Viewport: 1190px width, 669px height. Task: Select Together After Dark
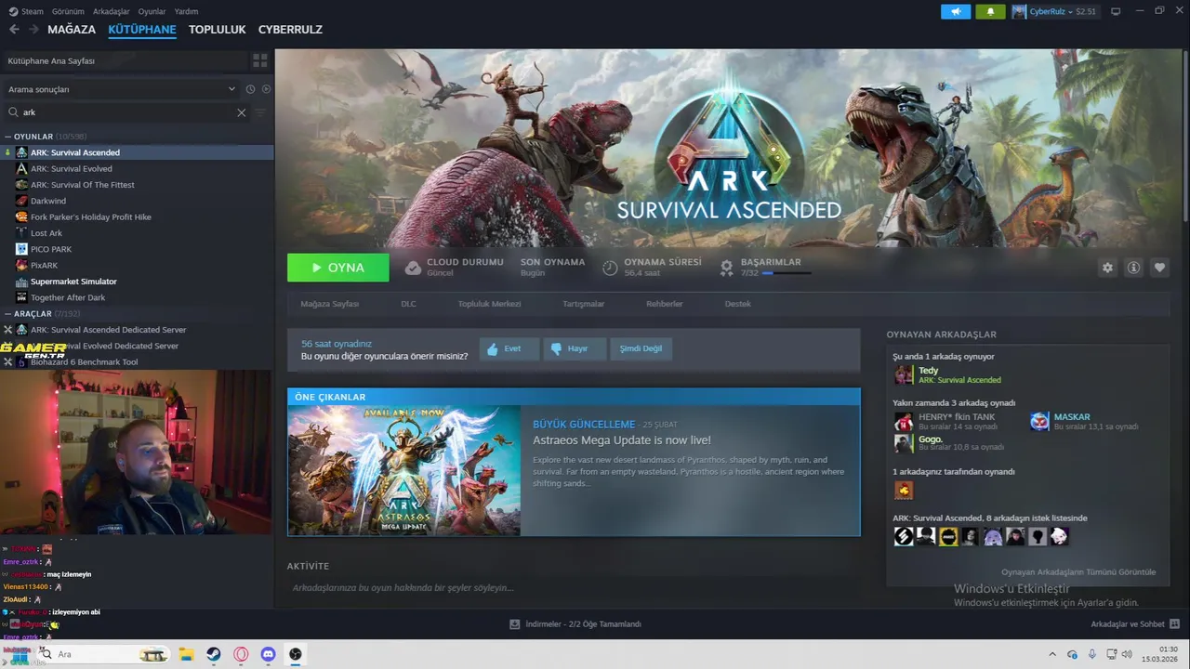(68, 298)
